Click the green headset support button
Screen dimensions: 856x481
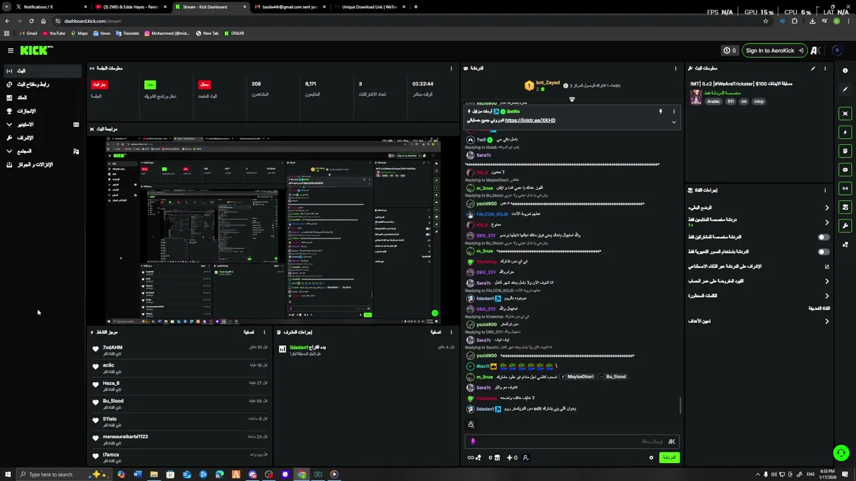[x=841, y=453]
